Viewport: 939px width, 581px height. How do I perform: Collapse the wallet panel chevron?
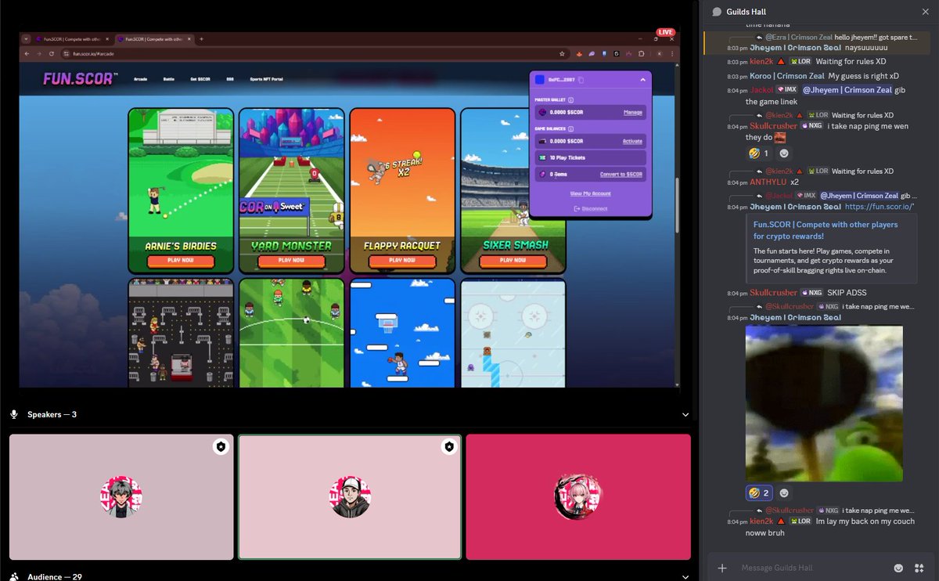coord(642,80)
